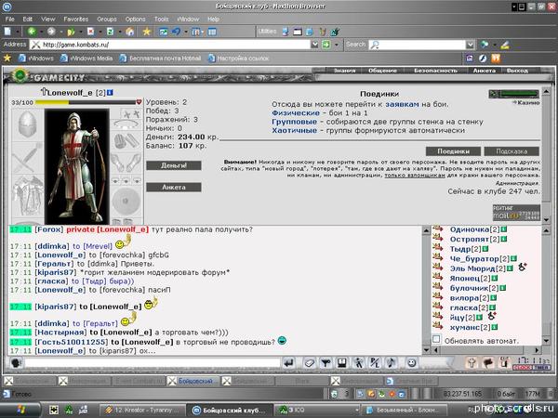Image resolution: width=558 pixels, height=418 pixels.
Task: Click the green Back navigation arrow
Action: (32, 32)
